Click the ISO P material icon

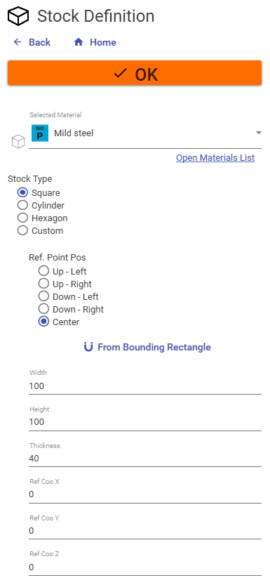(x=40, y=133)
